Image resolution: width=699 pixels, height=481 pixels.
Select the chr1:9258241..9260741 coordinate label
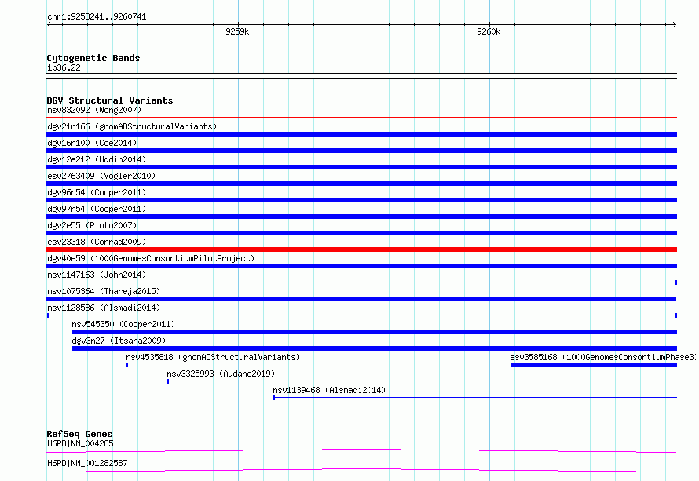click(x=97, y=16)
